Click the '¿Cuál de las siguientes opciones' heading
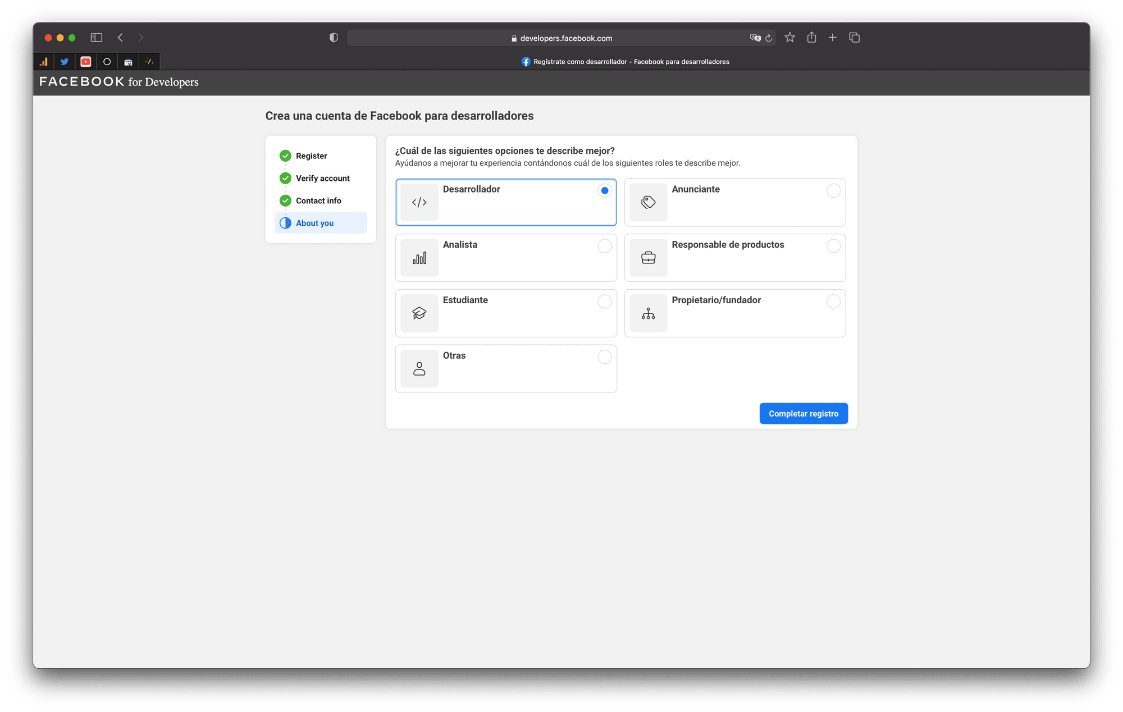 coord(505,151)
